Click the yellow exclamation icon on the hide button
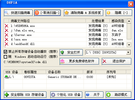Viewport: 135px width, 100px height. (x=108, y=13)
